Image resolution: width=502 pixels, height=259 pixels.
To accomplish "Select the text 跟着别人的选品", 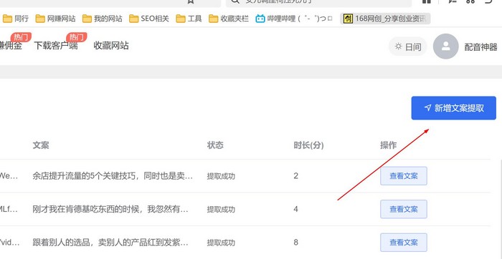I will (62, 243).
